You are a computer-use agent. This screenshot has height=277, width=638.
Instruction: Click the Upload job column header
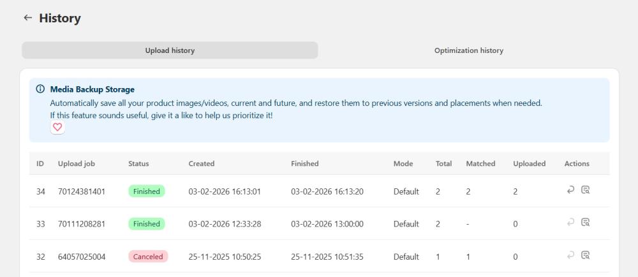coord(76,163)
